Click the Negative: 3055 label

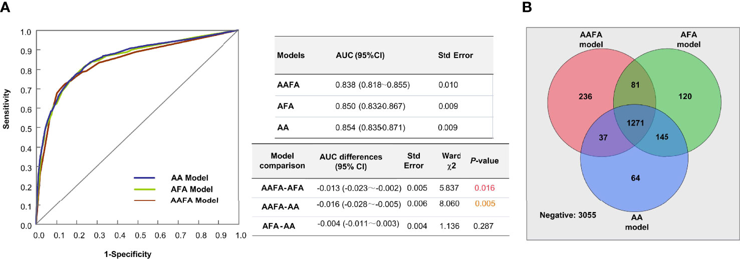(x=568, y=215)
